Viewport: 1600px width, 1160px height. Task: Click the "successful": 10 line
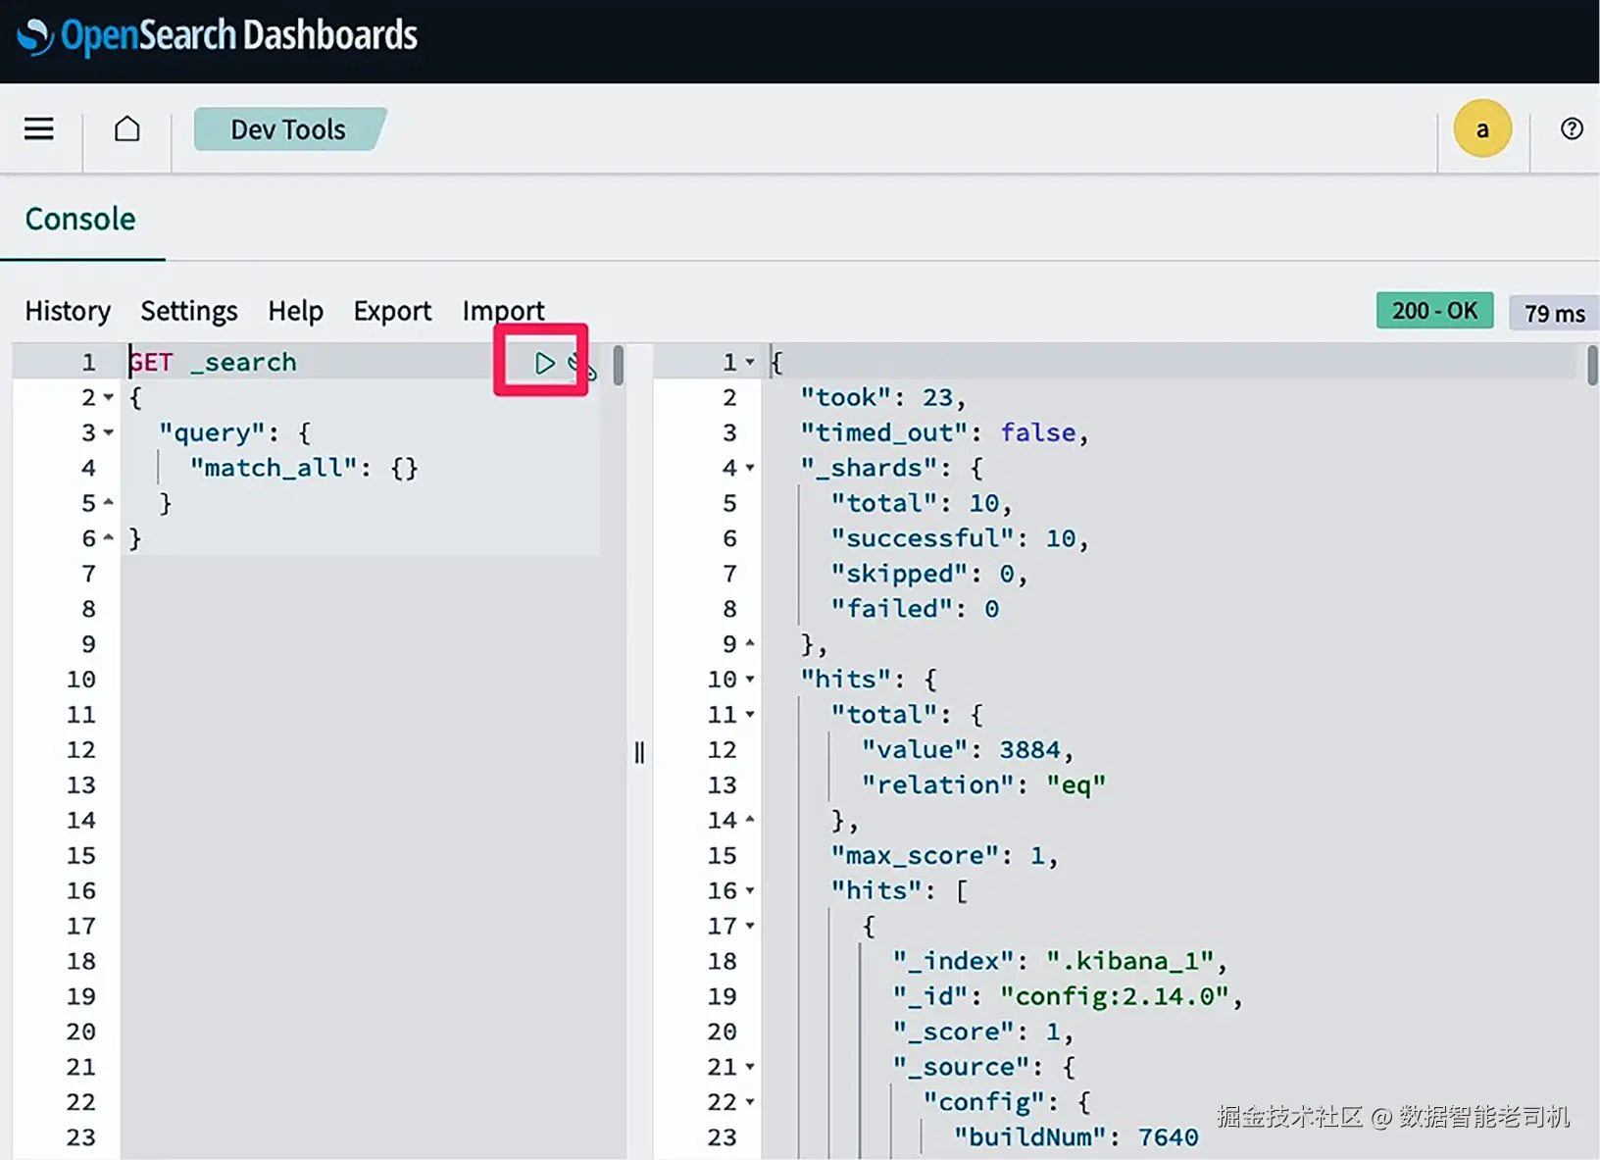pyautogui.click(x=960, y=538)
